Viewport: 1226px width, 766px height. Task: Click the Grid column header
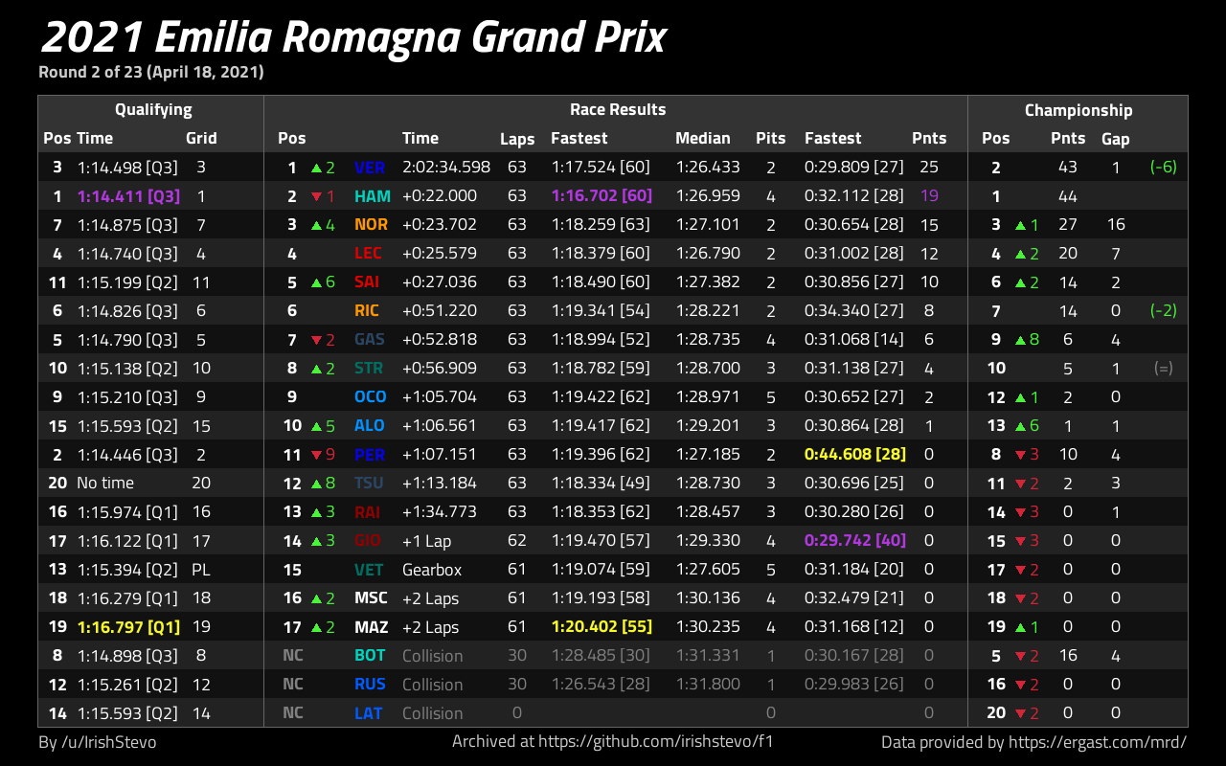[201, 138]
